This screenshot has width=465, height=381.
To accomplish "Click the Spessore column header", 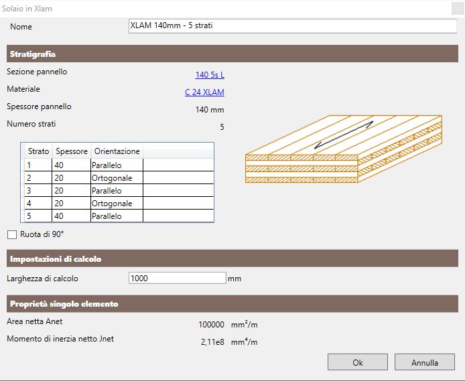I will 72,151.
